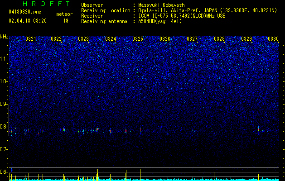The height and width of the screenshot is (181, 285).
Task: Click the kHz axis unit label
Action: coord(4,37)
